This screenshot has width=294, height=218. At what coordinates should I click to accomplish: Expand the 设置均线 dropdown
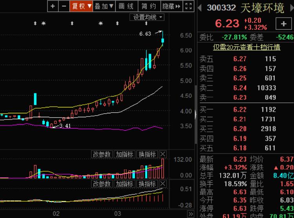147,17
